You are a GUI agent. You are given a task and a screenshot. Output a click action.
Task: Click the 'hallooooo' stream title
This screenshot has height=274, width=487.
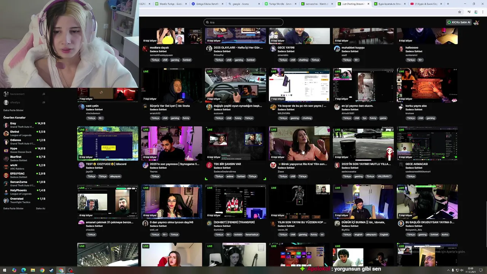pyautogui.click(x=412, y=48)
